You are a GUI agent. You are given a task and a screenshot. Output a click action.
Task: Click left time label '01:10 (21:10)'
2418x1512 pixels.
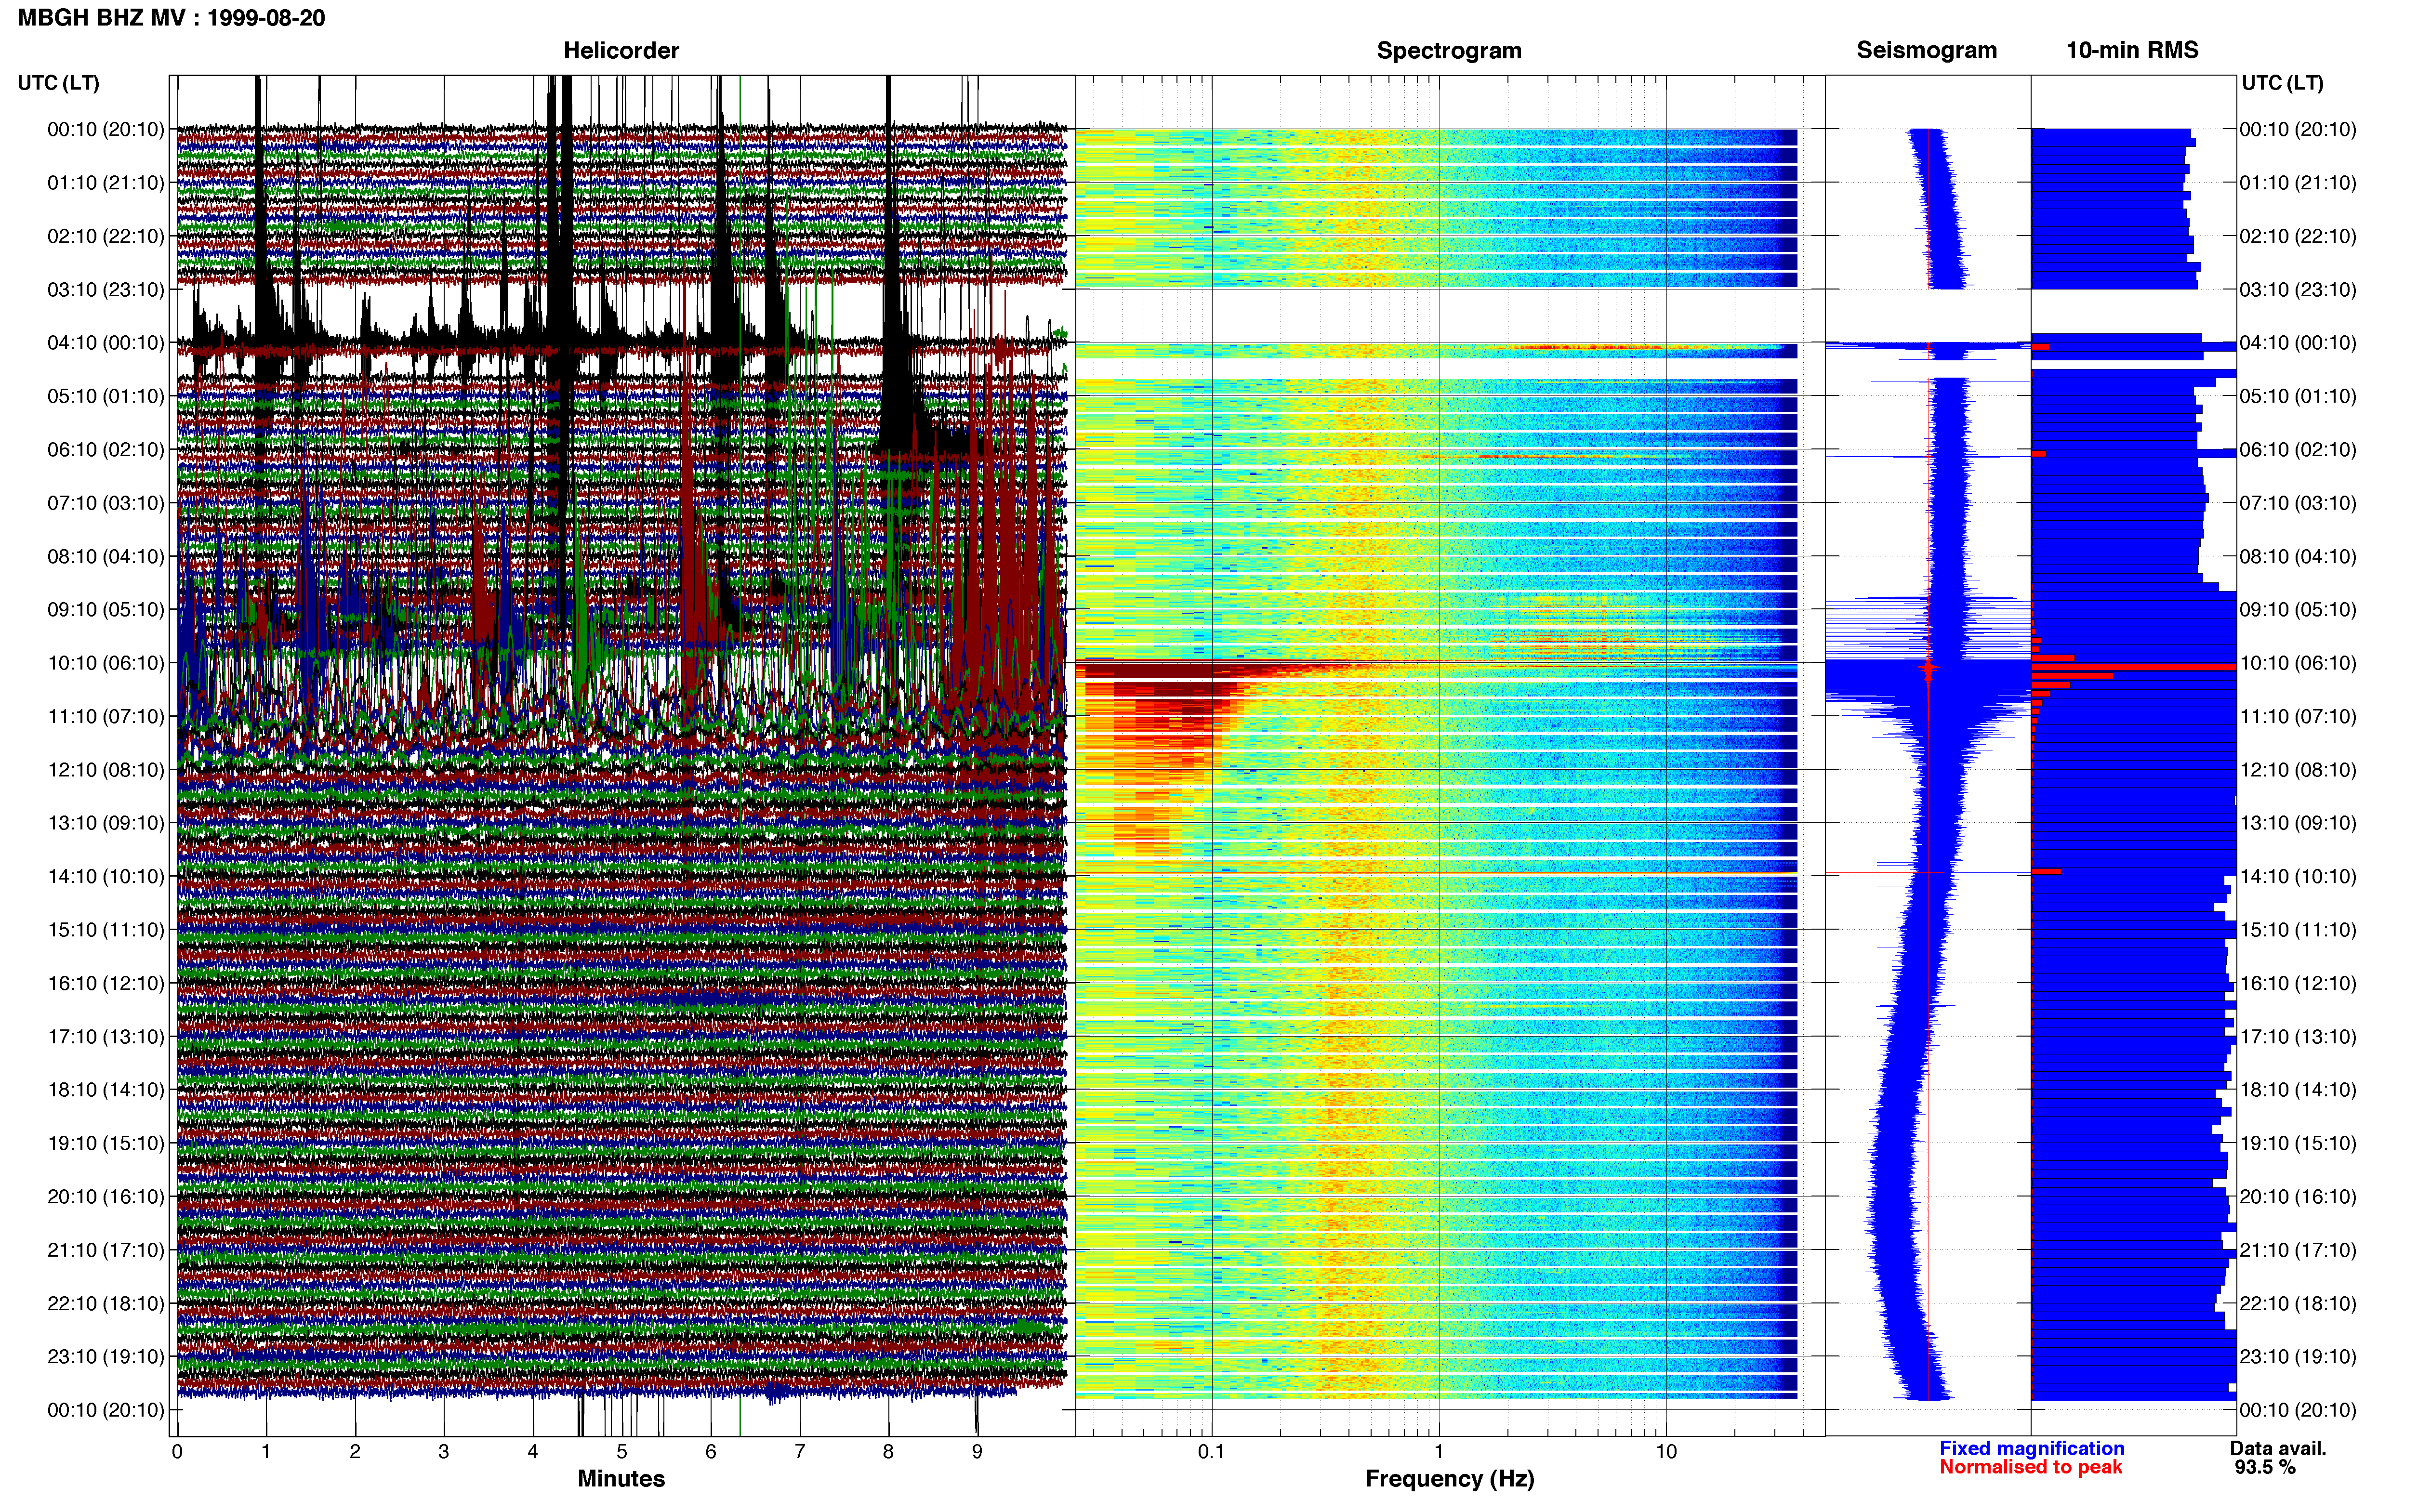[x=106, y=183]
